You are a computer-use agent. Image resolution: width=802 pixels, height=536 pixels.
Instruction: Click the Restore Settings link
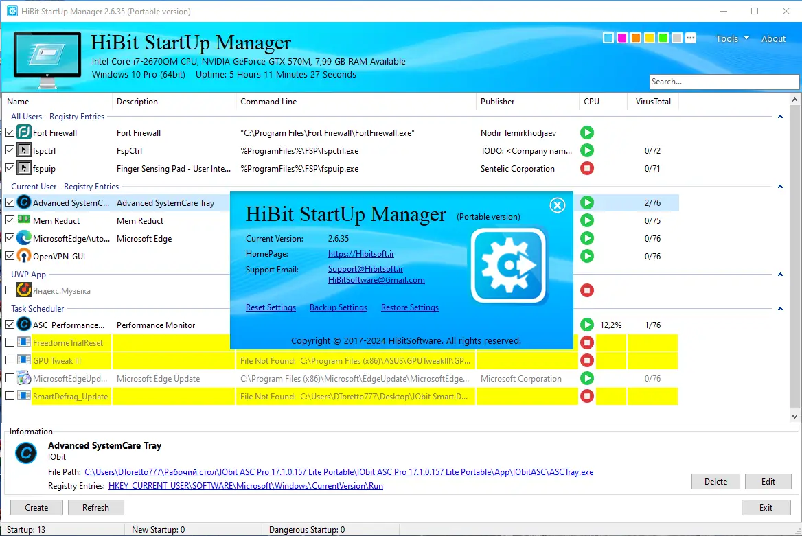click(410, 307)
